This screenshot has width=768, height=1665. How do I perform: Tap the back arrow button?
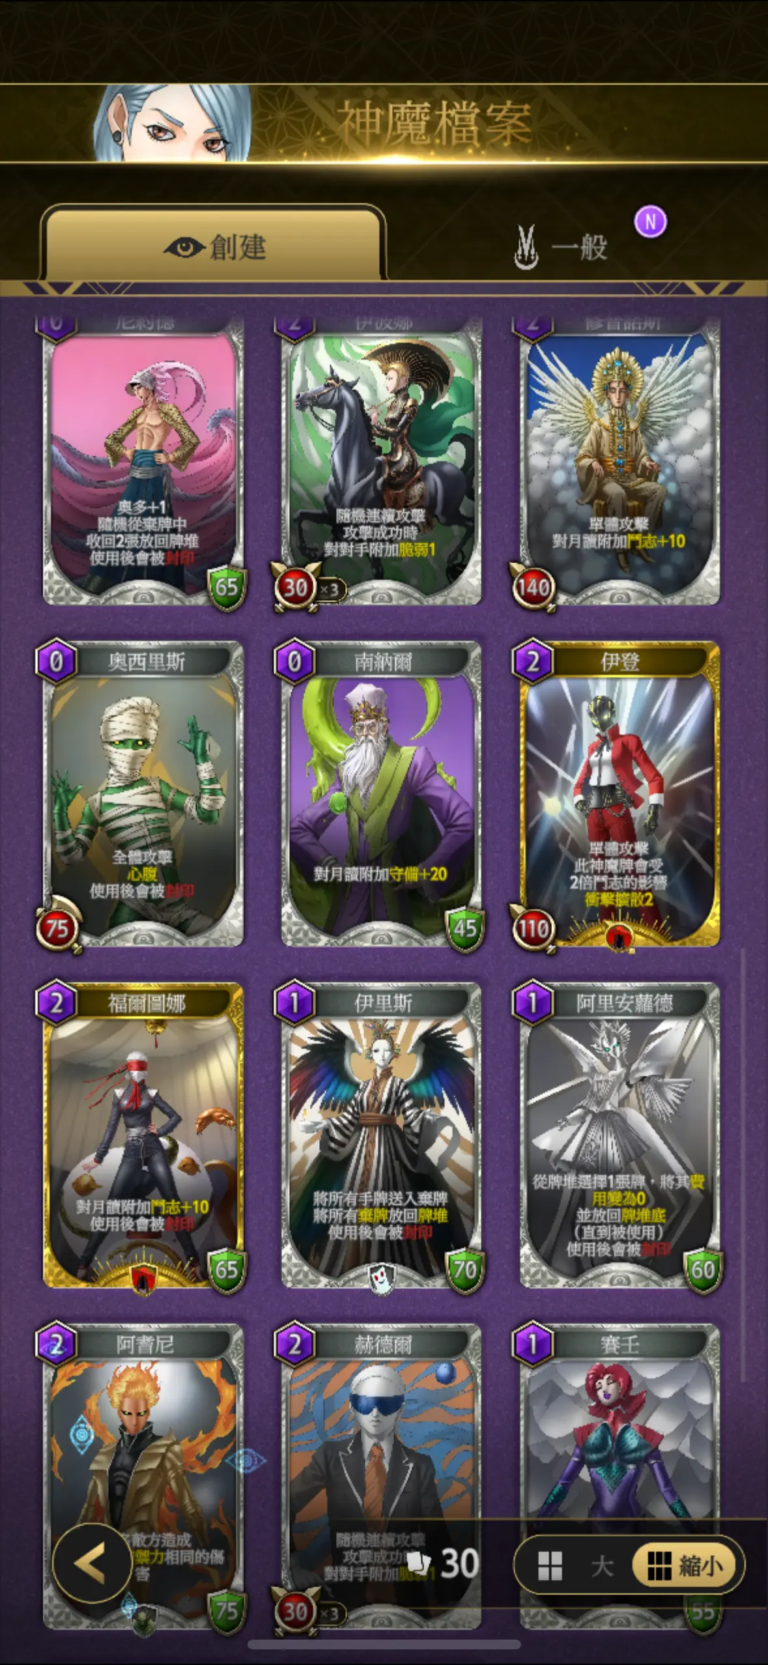point(91,1563)
